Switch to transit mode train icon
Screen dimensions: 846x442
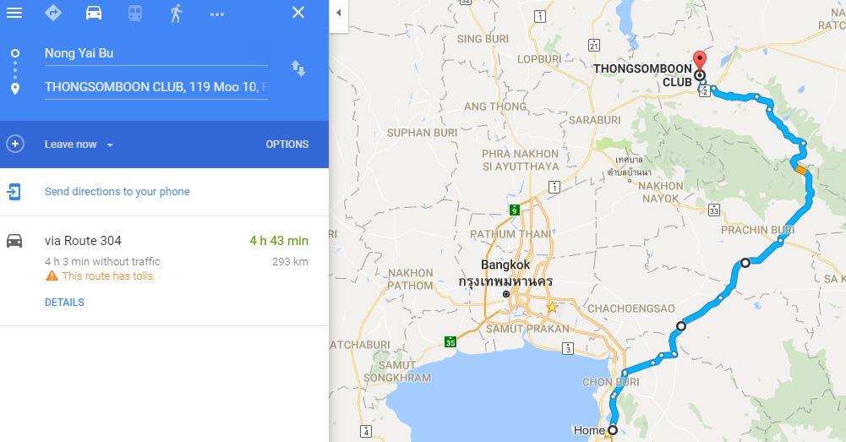135,13
